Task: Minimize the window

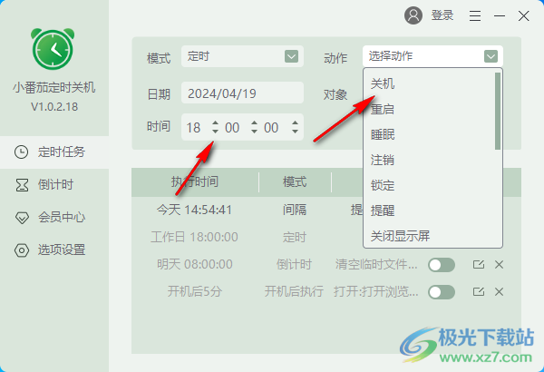Action: coord(500,15)
